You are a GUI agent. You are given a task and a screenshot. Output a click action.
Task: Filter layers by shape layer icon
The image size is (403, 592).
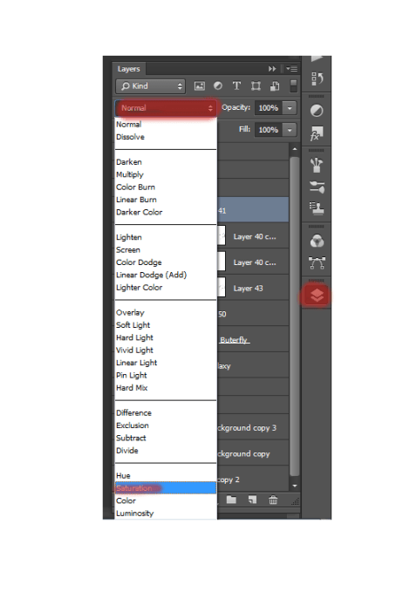tap(256, 86)
